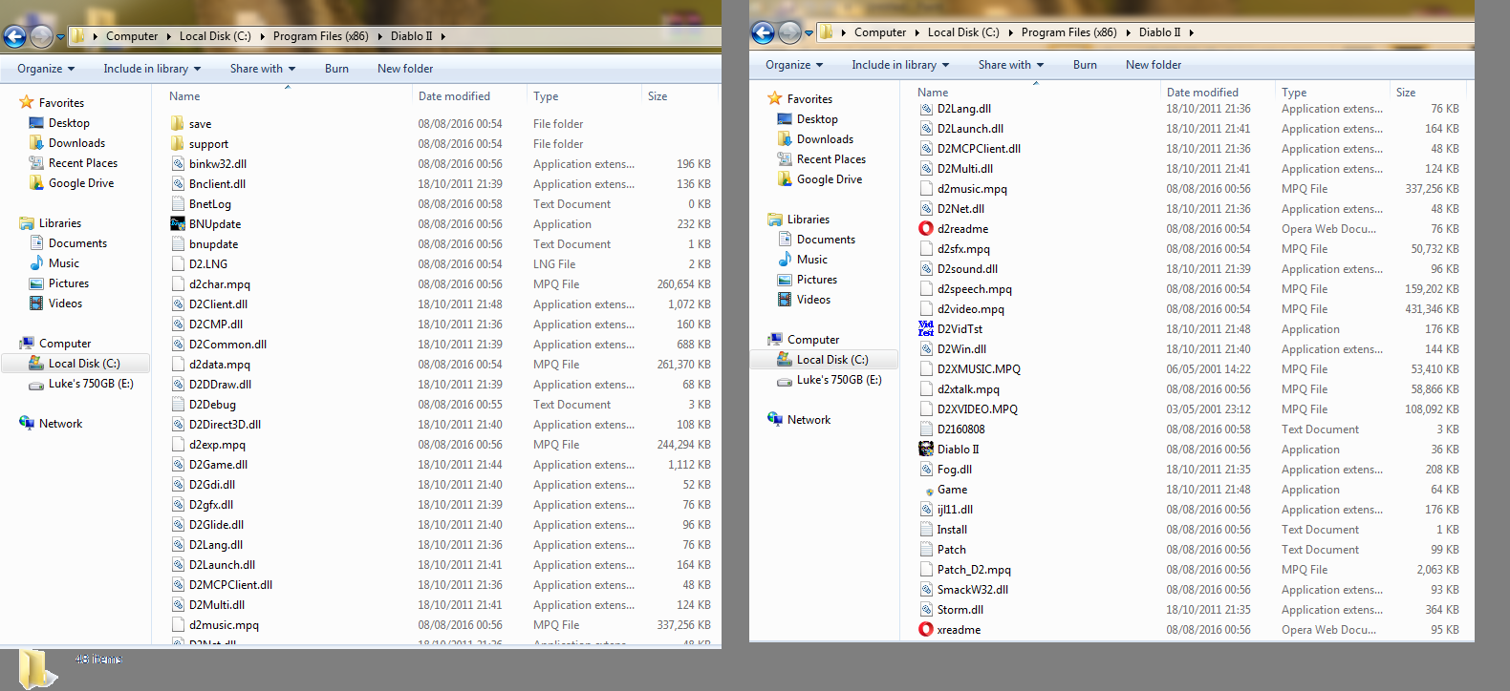Select d2char.mpq in left window
The height and width of the screenshot is (691, 1510).
pos(219,284)
